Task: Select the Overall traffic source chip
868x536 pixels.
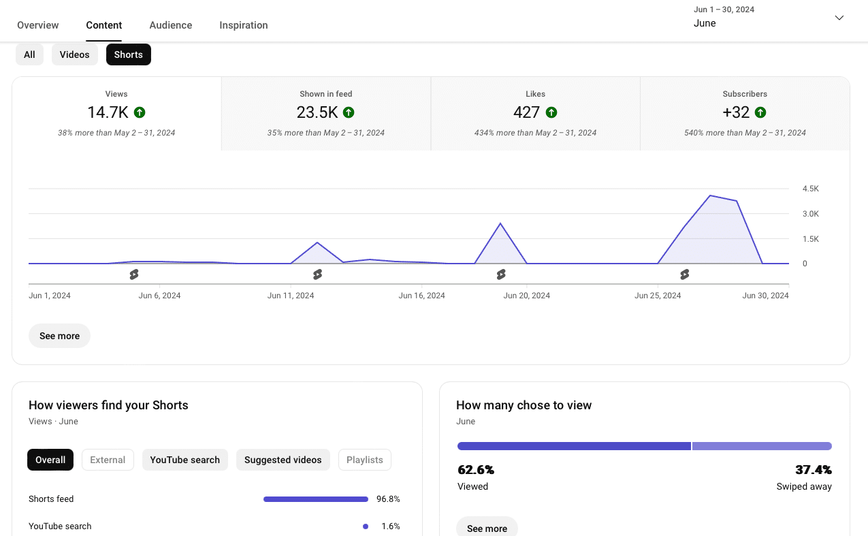Action: click(50, 460)
